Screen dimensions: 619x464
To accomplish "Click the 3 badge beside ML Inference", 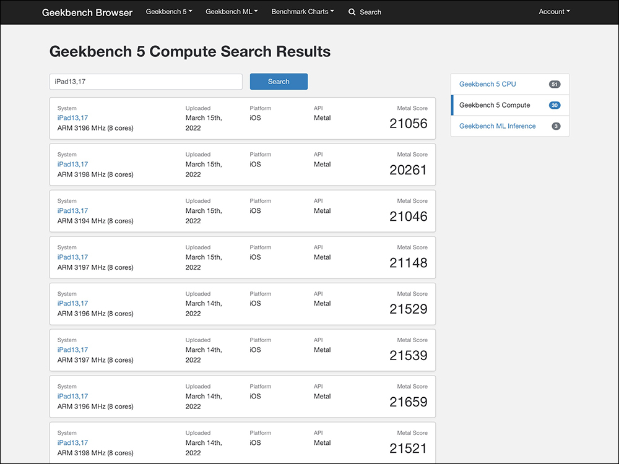I will pyautogui.click(x=556, y=126).
